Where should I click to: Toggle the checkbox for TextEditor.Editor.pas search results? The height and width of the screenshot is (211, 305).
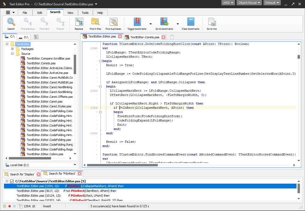[x=12, y=181]
